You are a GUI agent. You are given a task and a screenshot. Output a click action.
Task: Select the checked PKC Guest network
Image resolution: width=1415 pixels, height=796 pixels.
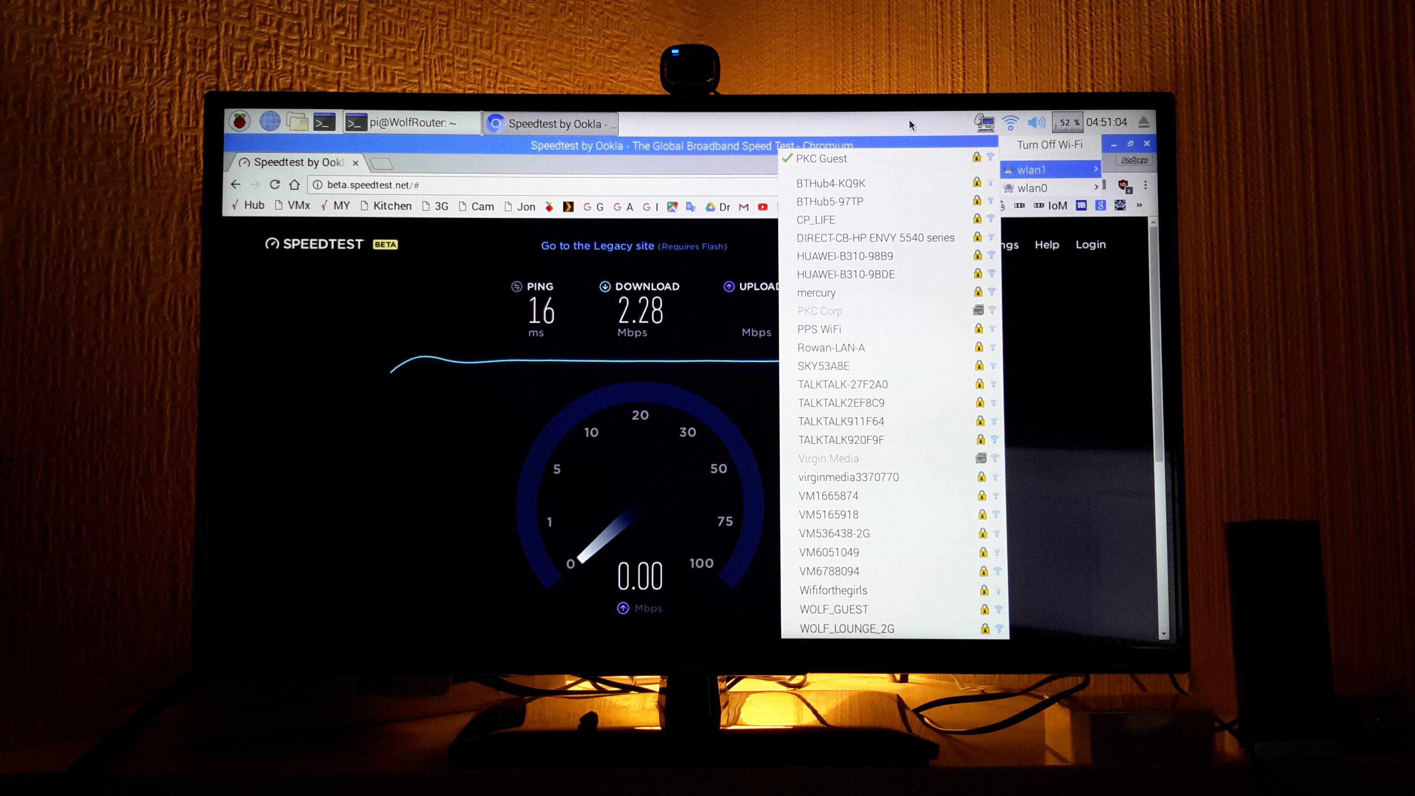tap(889, 158)
